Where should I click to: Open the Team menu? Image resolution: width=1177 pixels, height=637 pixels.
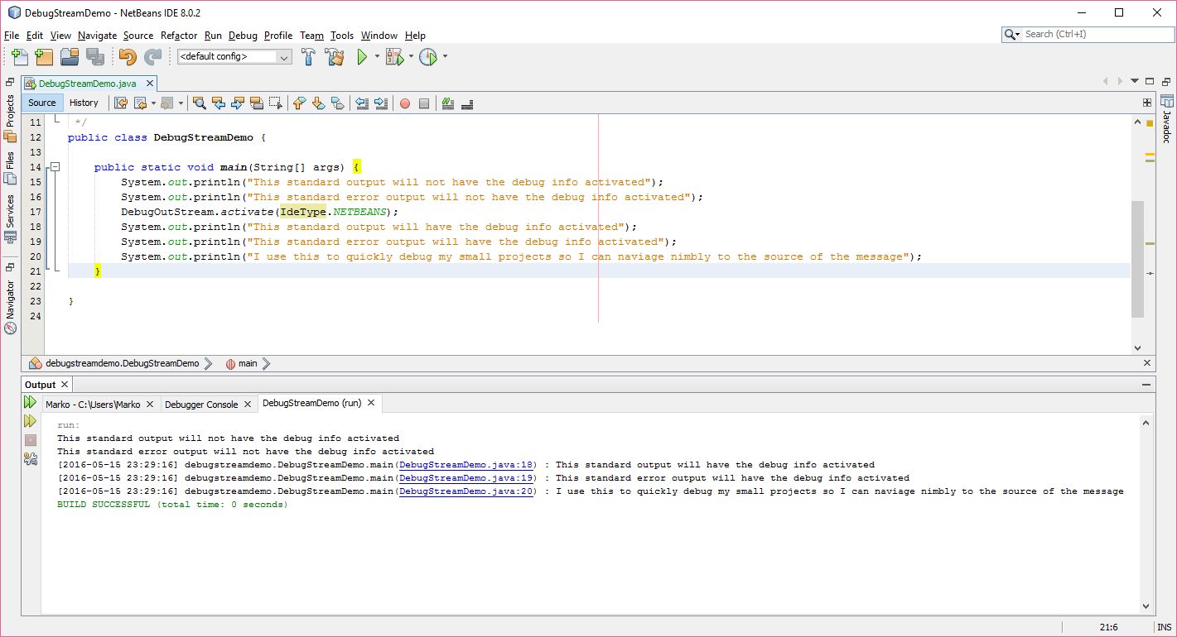[311, 36]
